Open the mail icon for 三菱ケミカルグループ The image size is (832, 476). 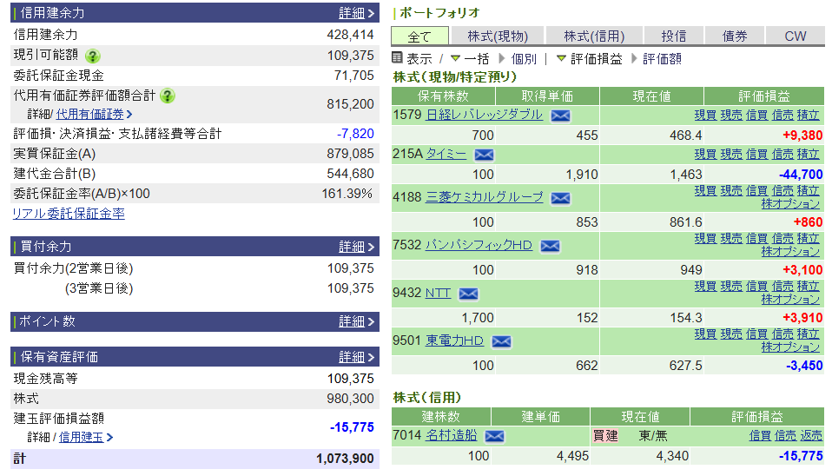(560, 198)
